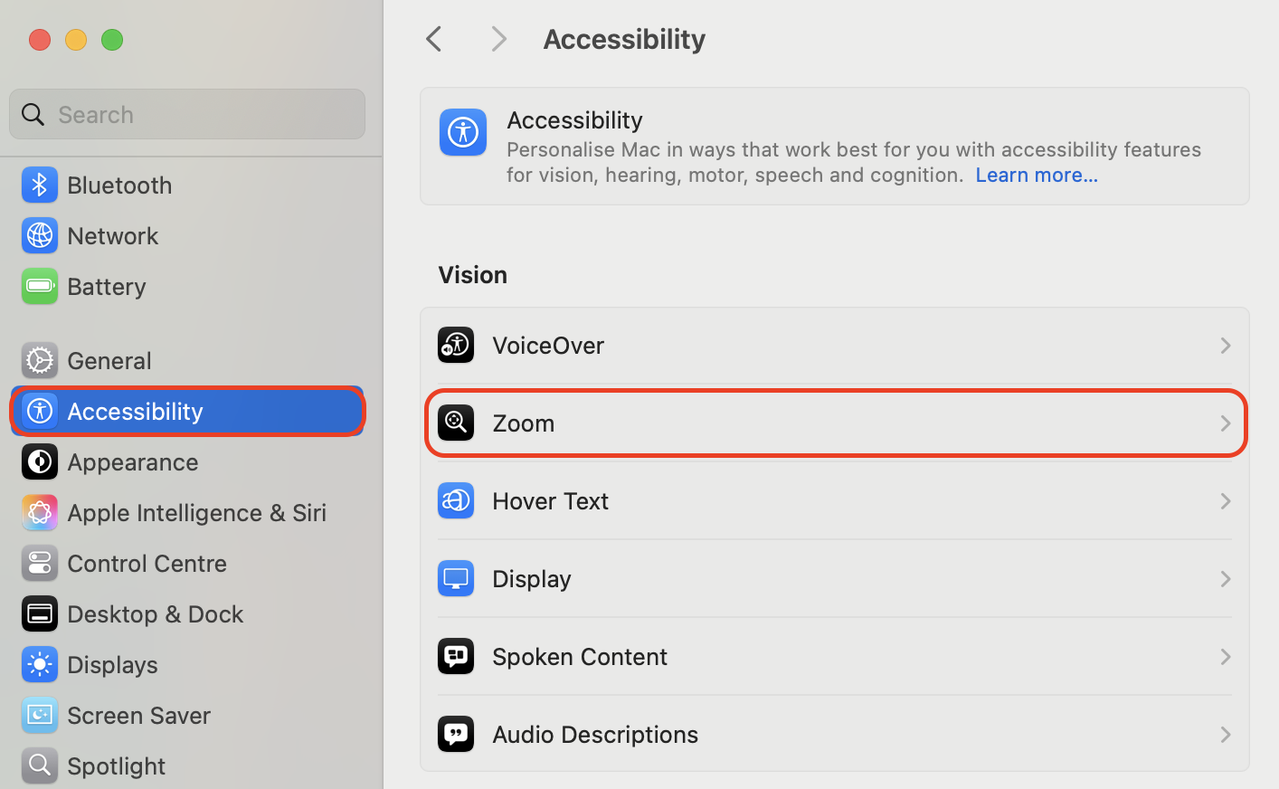The image size is (1279, 789).
Task: Open Displays settings via the brightness icon
Action: [39, 664]
